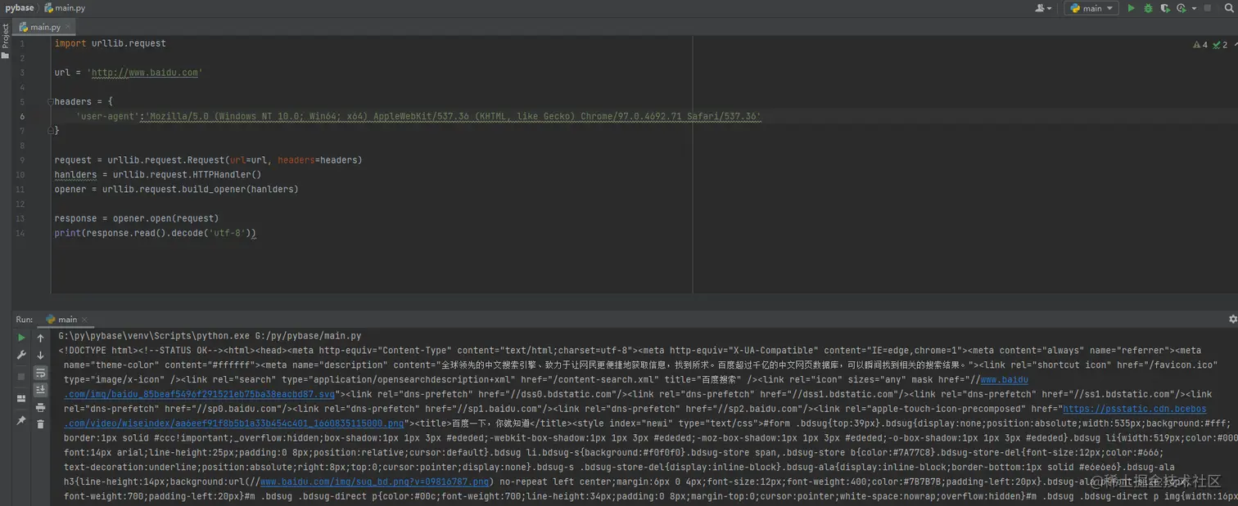Viewport: 1238px width, 506px height.
Task: Print the console output
Action: click(x=40, y=407)
